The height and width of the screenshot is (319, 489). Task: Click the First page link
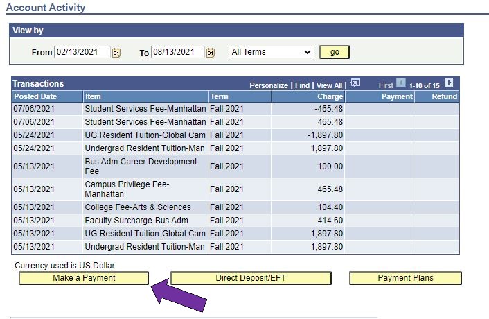click(x=386, y=85)
